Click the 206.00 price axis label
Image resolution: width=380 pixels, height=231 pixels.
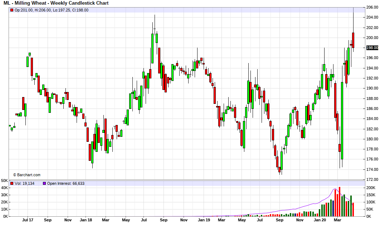(x=372, y=7)
